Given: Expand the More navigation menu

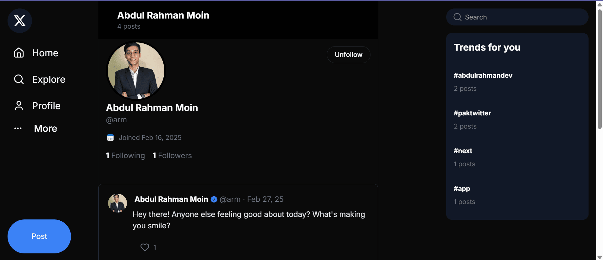Looking at the screenshot, I should pyautogui.click(x=45, y=128).
